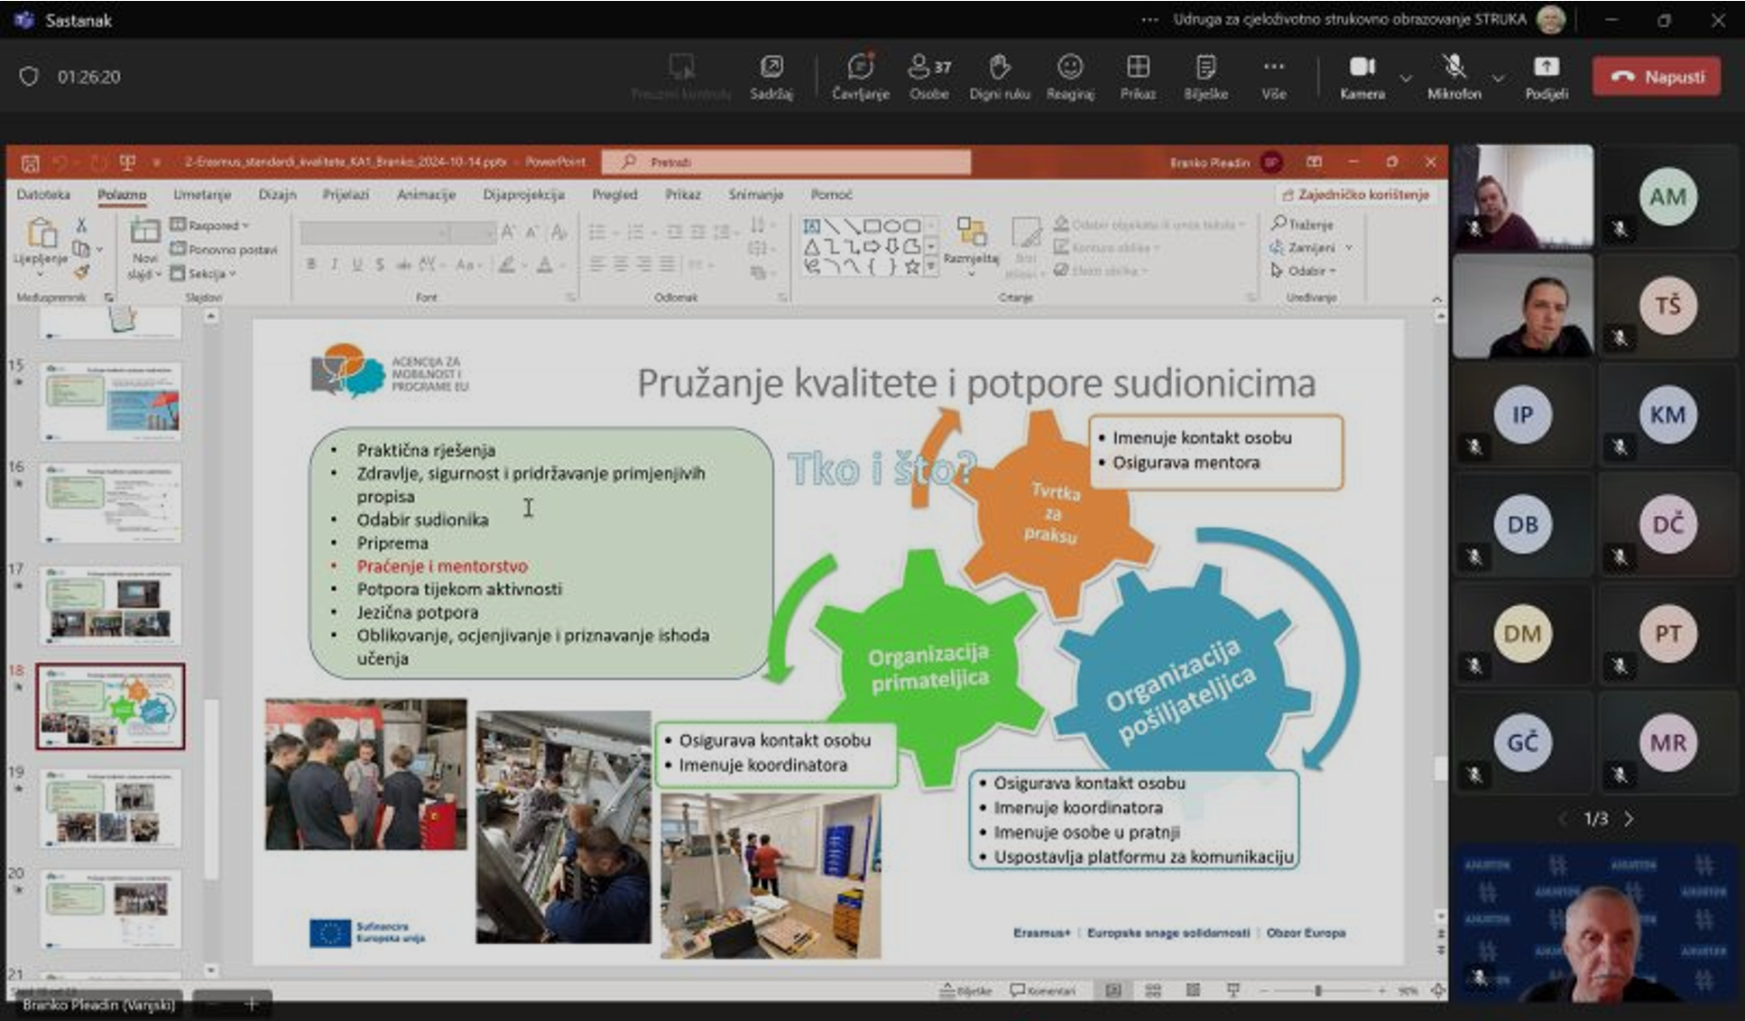Switch to the Dijaprojekcija ribbon tab

pyautogui.click(x=523, y=194)
